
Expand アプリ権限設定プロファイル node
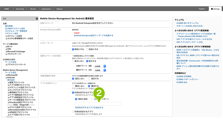(x=8, y=95)
